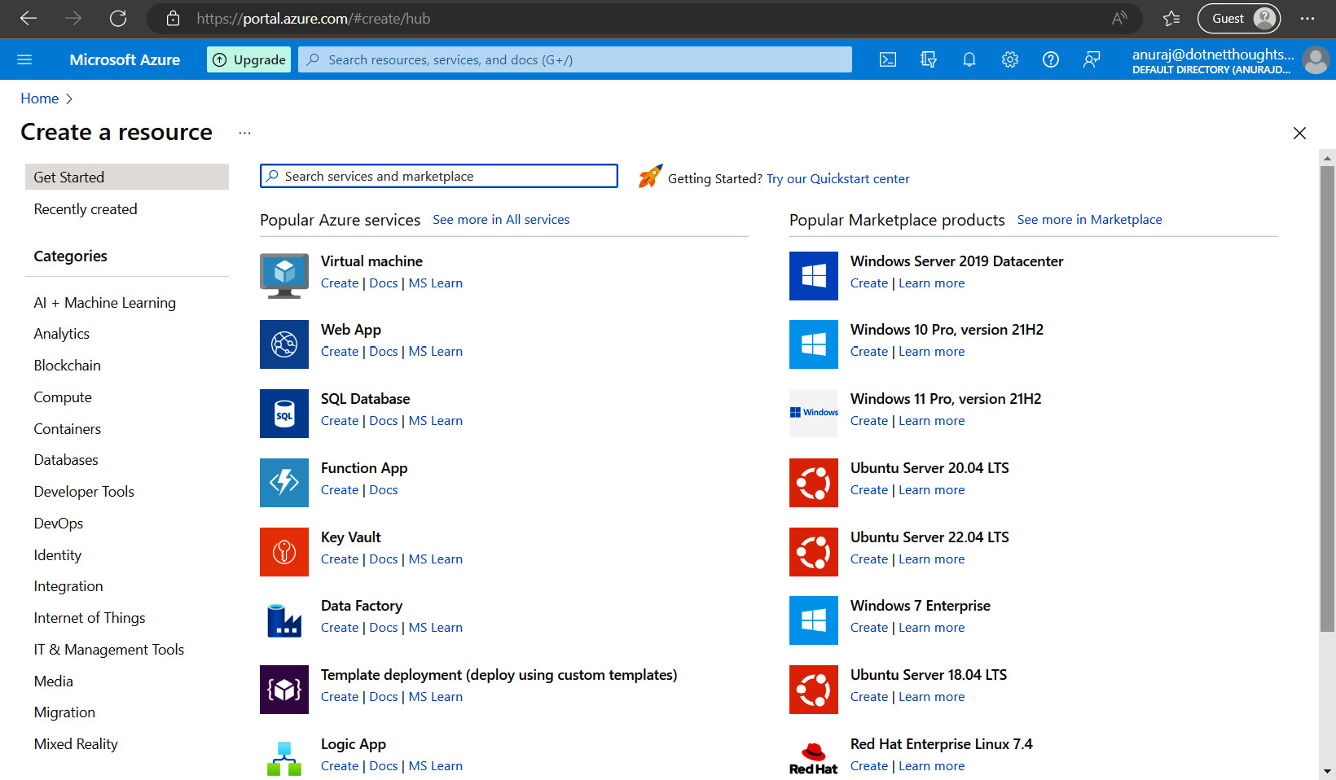This screenshot has height=780, width=1336.
Task: Click the SQL Database icon
Action: [x=284, y=414]
